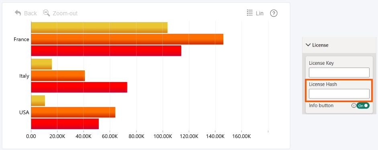The height and width of the screenshot is (150, 378).
Task: Click the 20.00K axis value
Action: (57, 136)
